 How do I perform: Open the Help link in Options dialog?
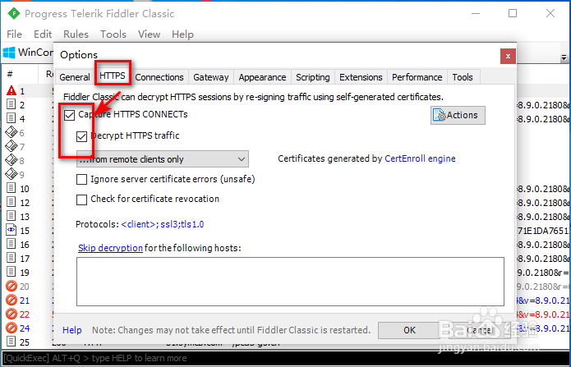click(72, 330)
